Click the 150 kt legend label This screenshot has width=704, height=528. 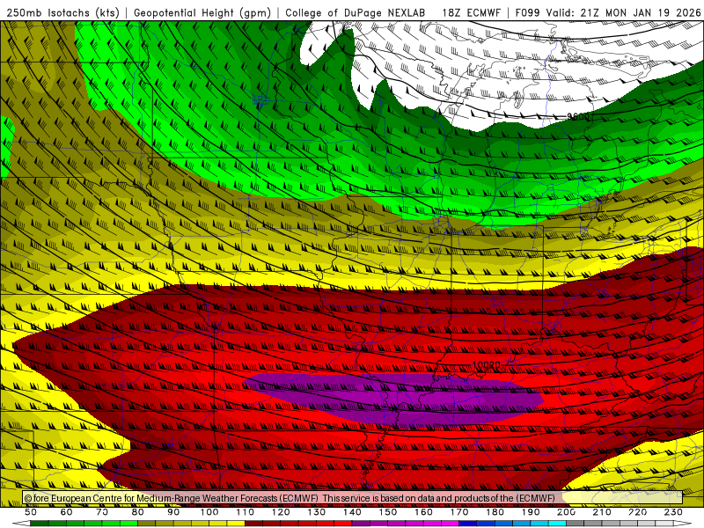388,512
